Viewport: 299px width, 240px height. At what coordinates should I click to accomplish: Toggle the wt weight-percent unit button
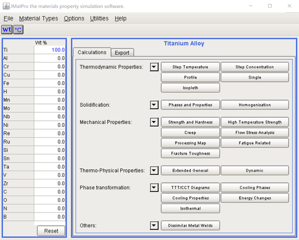tap(7, 29)
